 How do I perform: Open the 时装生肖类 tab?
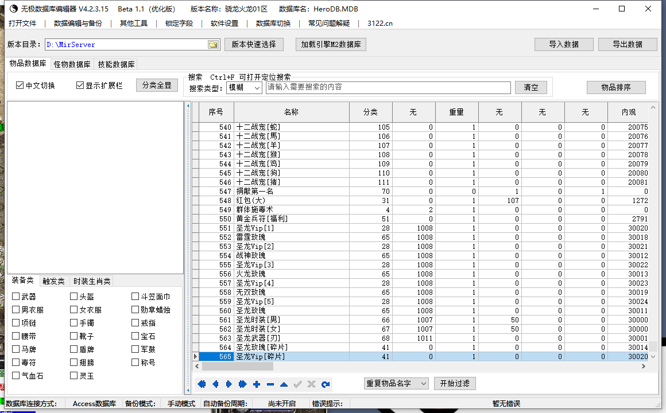pyautogui.click(x=92, y=281)
